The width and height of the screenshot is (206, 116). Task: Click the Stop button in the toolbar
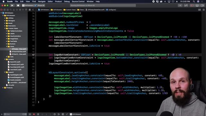(18, 5)
